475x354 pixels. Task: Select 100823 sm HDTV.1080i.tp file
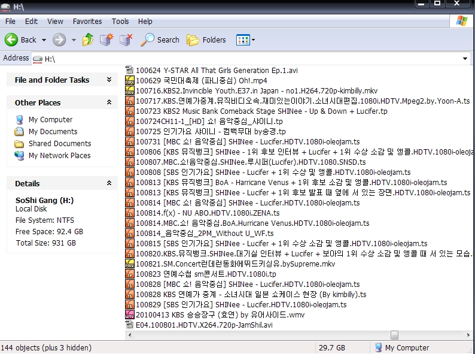pos(206,274)
